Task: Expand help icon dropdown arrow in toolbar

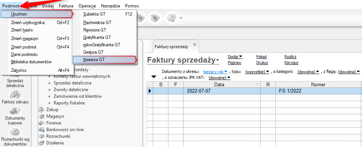Action: [x=181, y=18]
